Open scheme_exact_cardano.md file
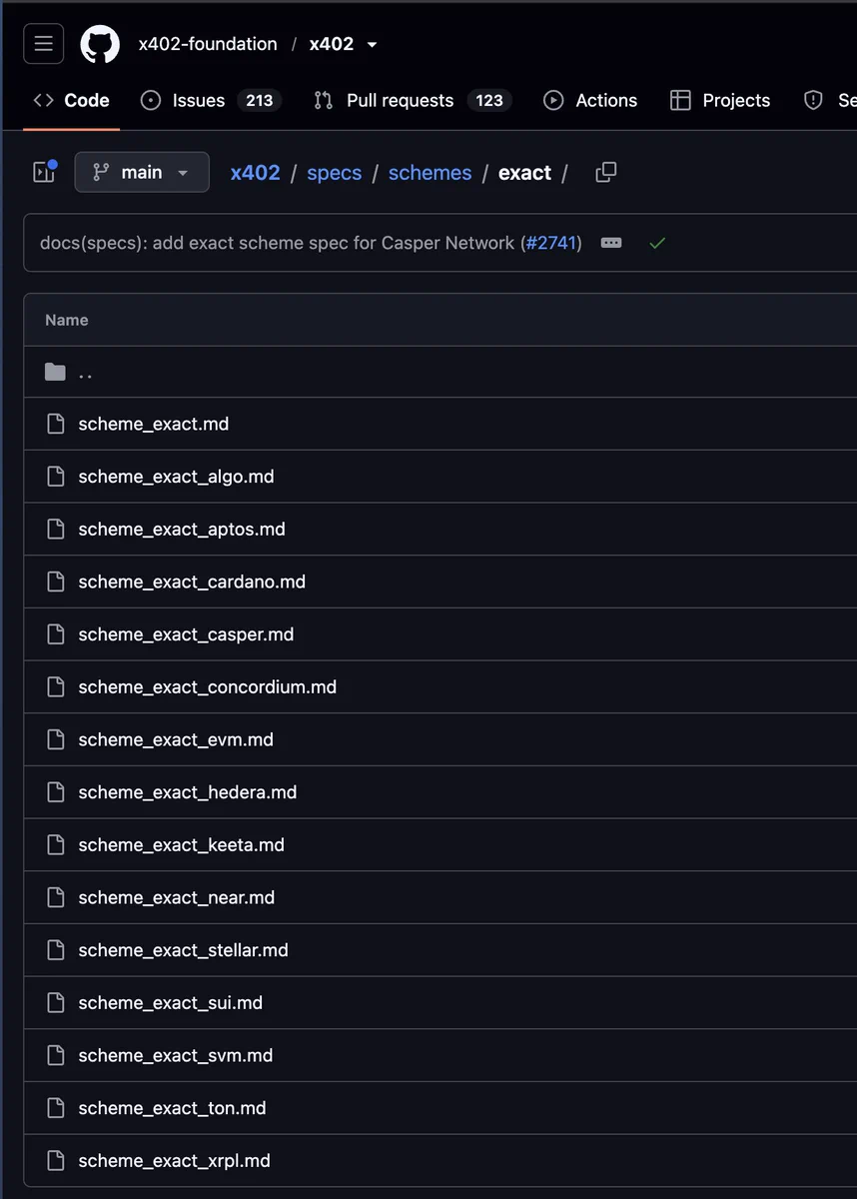857x1199 pixels. (x=192, y=582)
